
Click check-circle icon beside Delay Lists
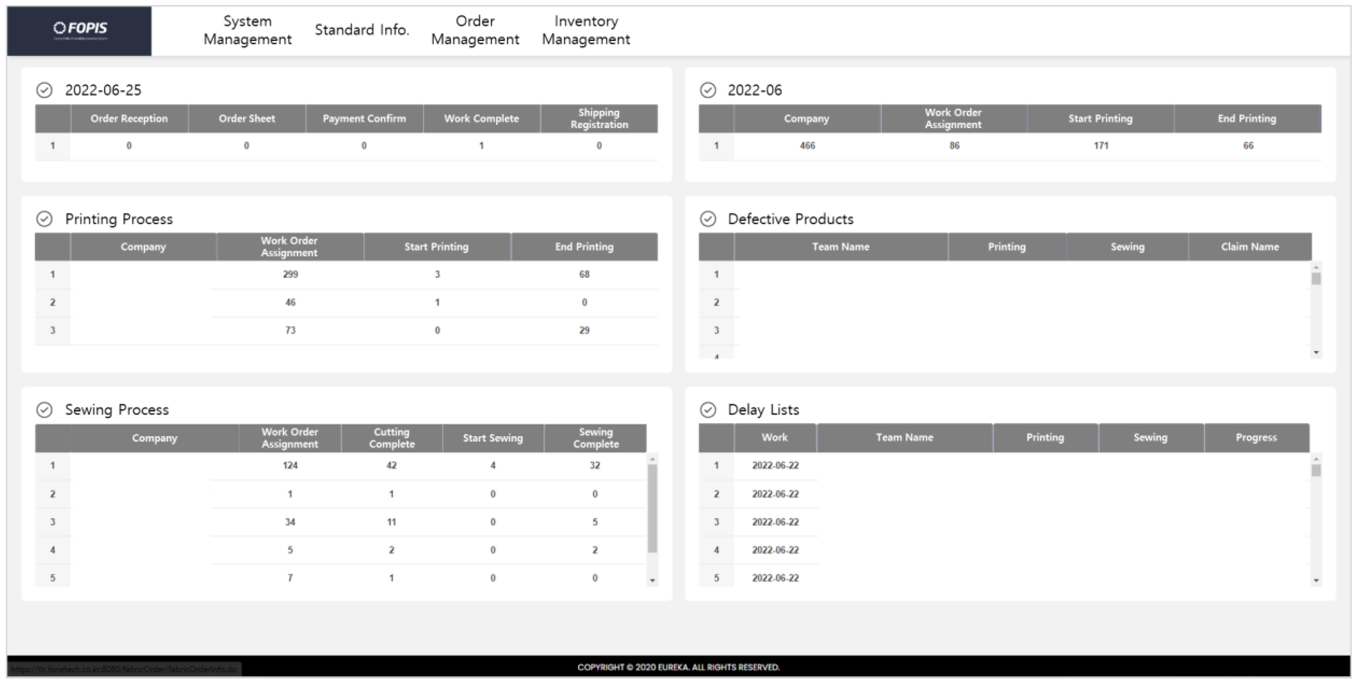[707, 410]
